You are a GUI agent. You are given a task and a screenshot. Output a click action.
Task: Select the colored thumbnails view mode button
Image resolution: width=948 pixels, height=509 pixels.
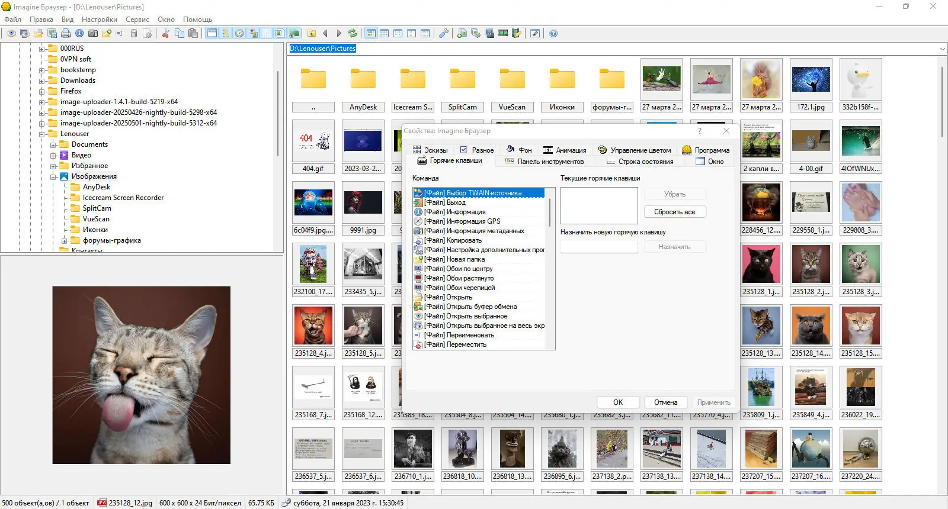pyautogui.click(x=371, y=33)
